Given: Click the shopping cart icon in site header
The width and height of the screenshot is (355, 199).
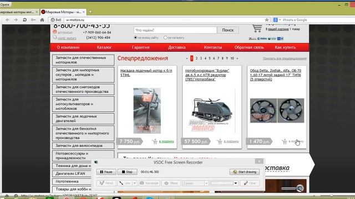Looking at the screenshot, I should coord(257,29).
